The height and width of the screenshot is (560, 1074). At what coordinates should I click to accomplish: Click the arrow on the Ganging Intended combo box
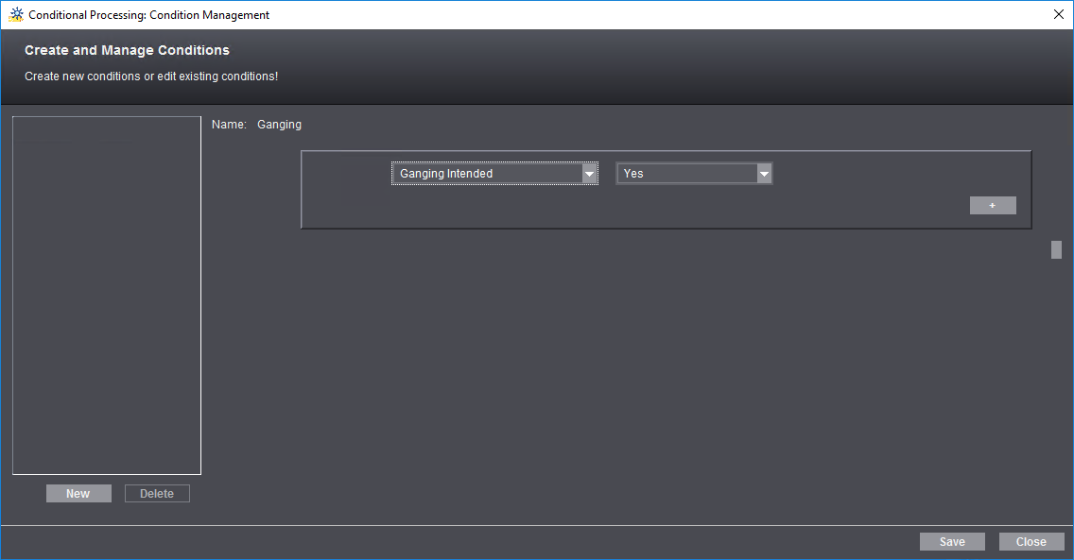point(589,174)
